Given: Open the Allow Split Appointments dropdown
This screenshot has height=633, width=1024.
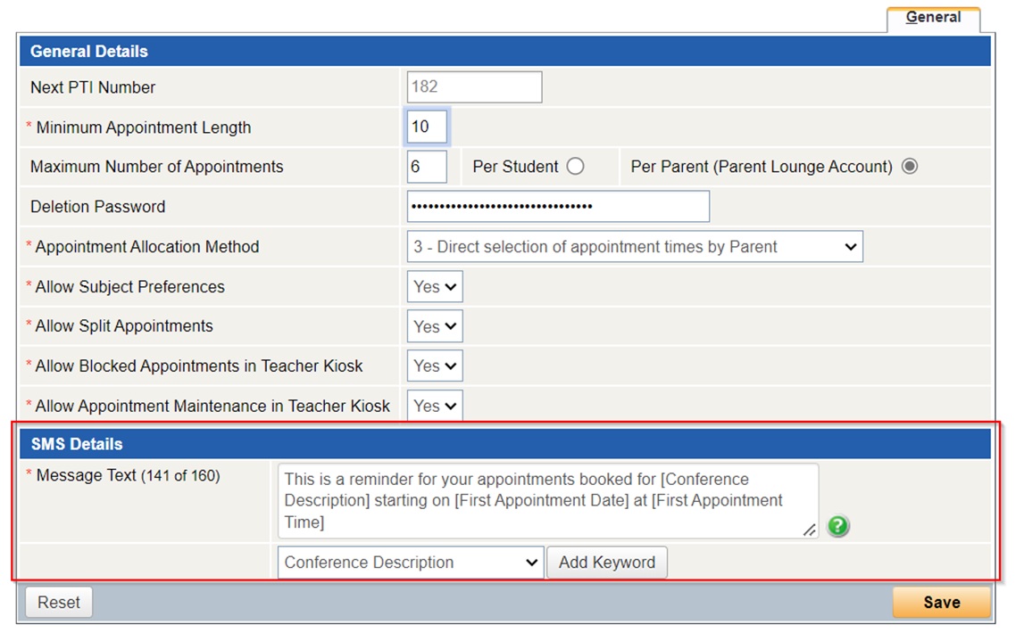Looking at the screenshot, I should coord(435,326).
